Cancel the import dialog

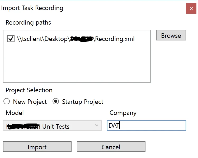[111, 147]
